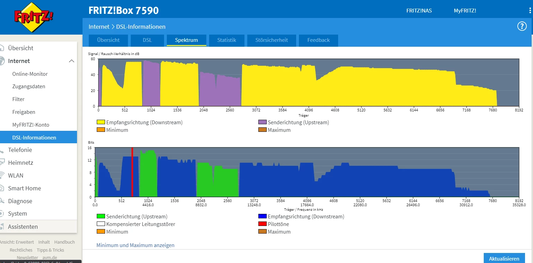
Task: Click the white Kompensierter Leitungsstörer swatch
Action: coord(101,224)
